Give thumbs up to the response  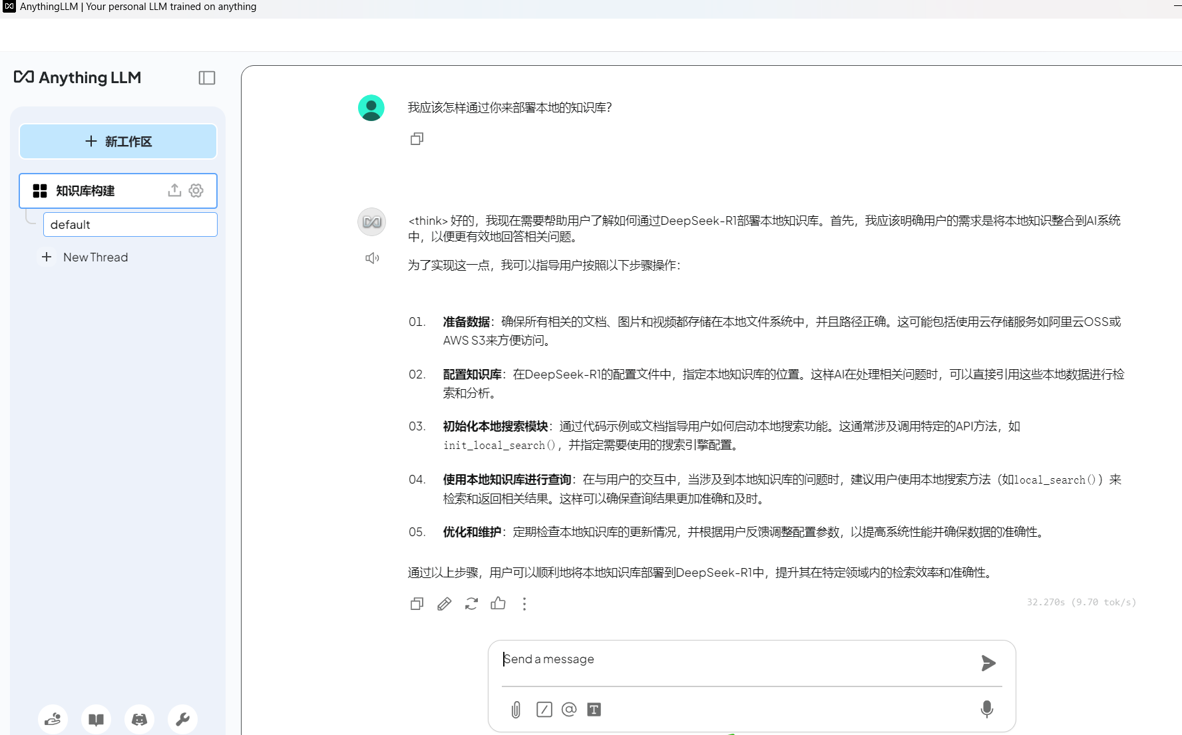click(x=498, y=604)
